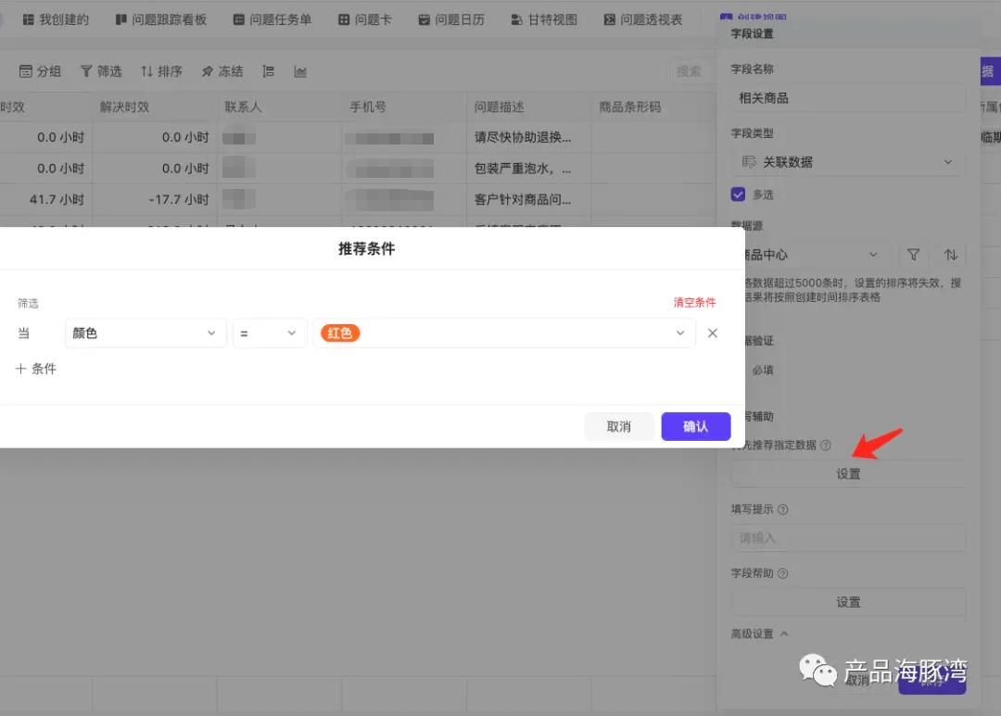Click the funnel filter icon beside 商品中心

(913, 254)
